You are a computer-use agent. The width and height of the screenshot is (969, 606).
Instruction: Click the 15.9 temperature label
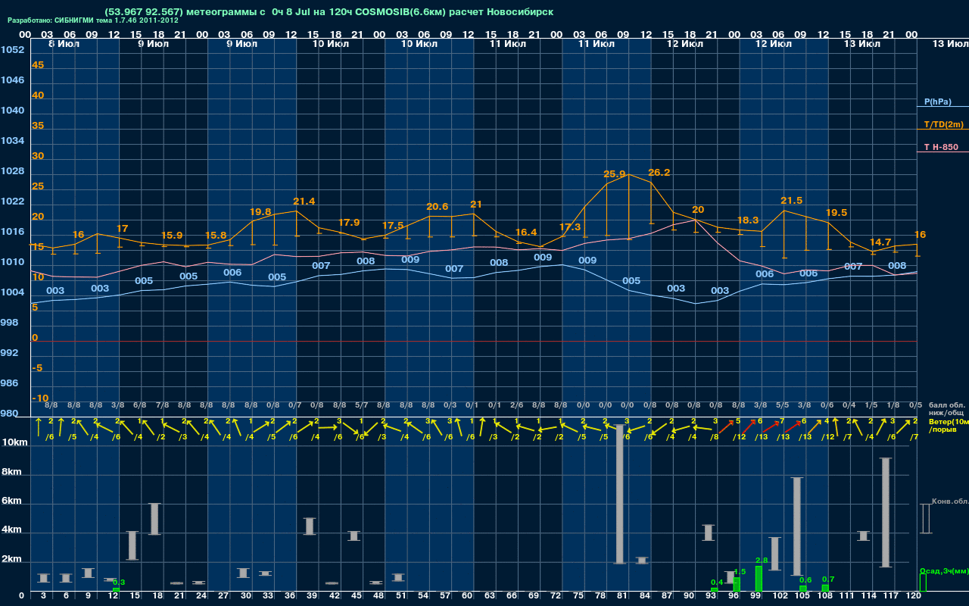172,236
